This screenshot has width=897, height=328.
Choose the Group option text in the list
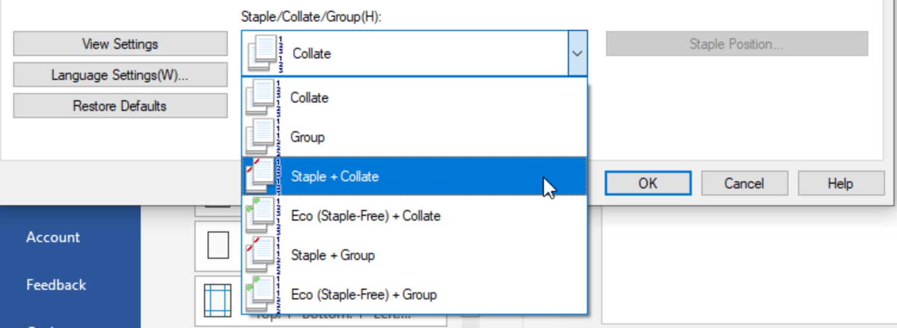coord(307,137)
